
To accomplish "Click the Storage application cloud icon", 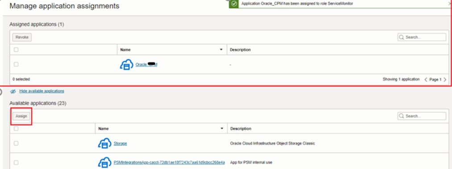I will 105,143.
